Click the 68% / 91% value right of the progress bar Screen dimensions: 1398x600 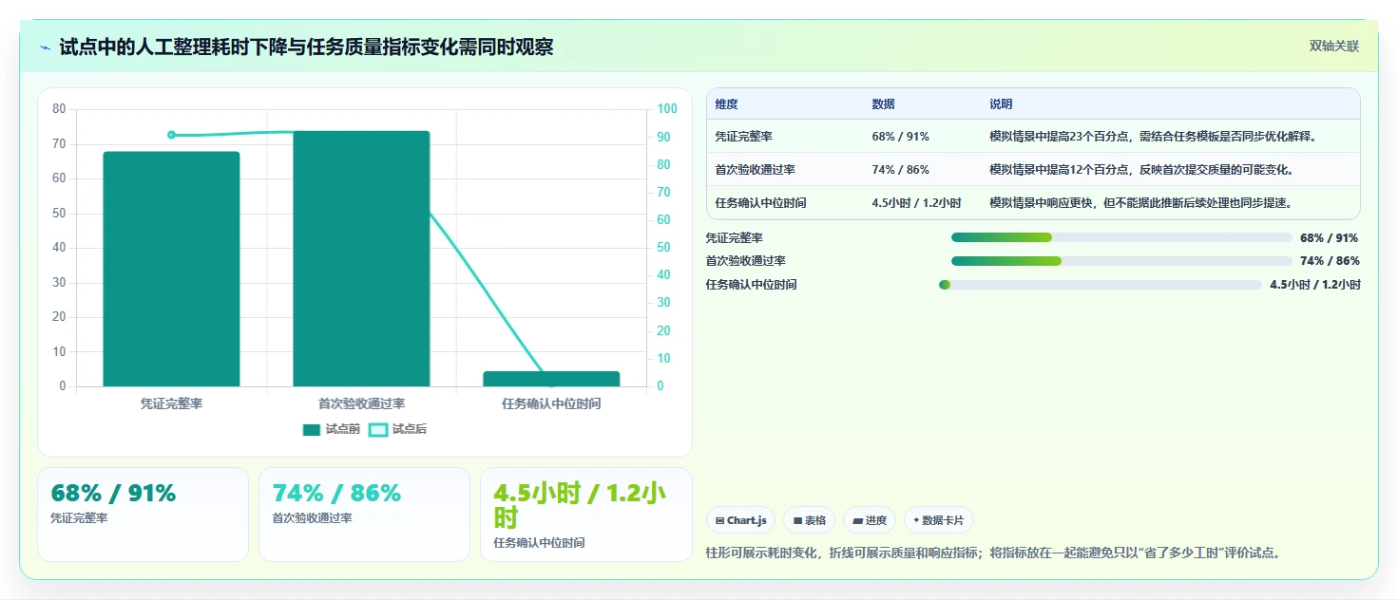pos(1330,237)
